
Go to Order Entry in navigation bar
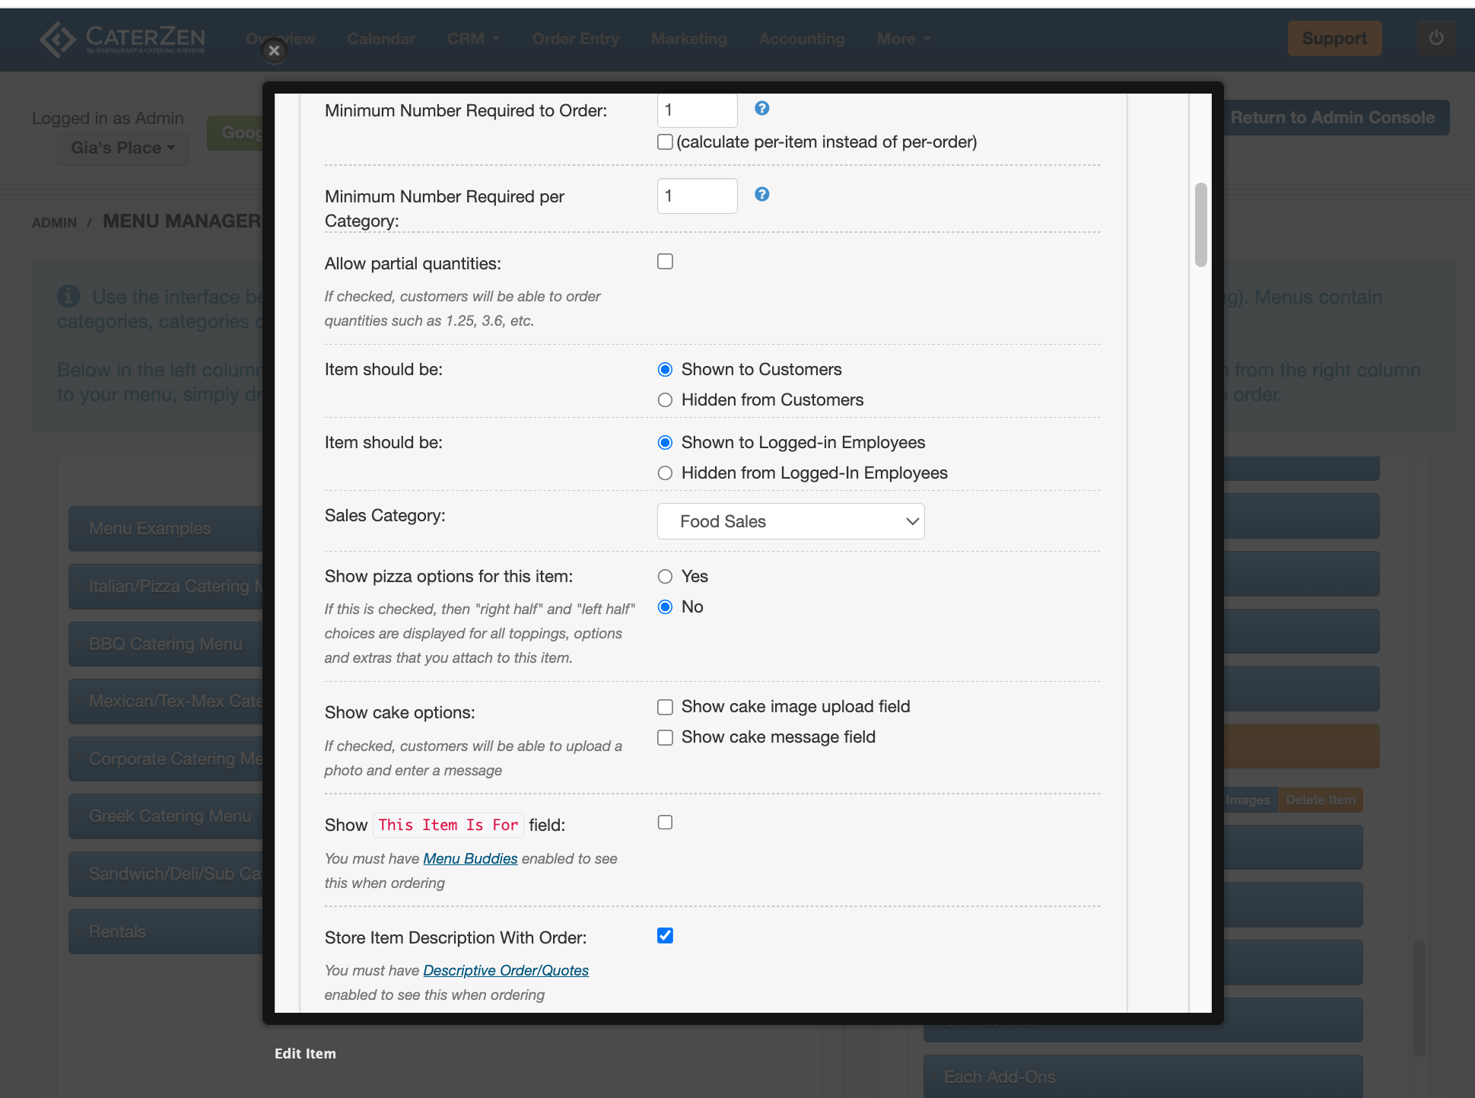(575, 39)
